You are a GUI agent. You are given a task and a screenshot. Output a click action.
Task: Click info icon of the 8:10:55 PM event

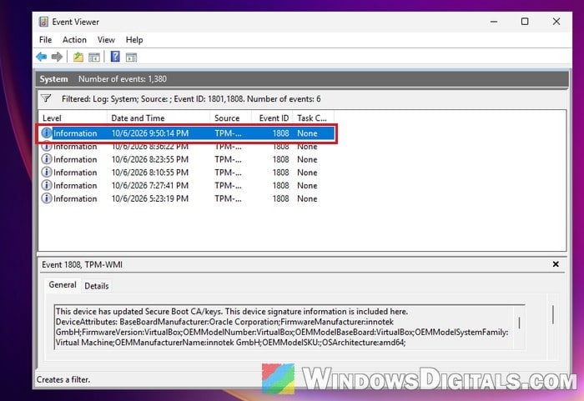pyautogui.click(x=46, y=172)
